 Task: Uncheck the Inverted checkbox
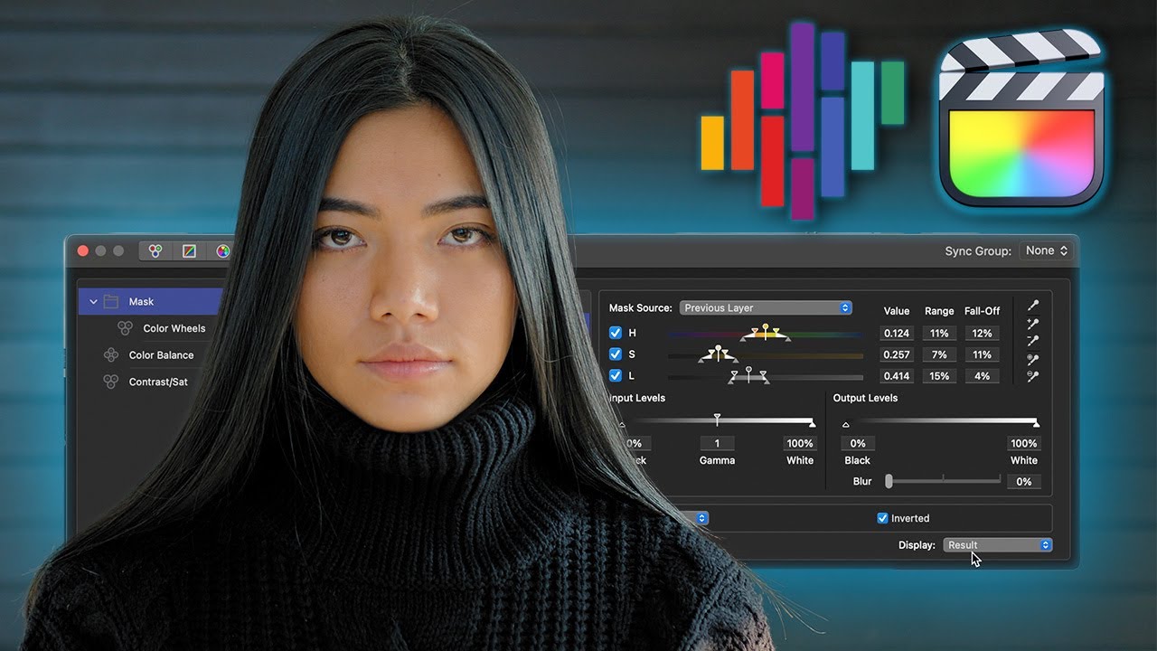883,518
